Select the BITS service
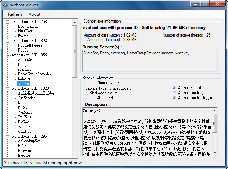The height and width of the screenshot is (169, 228). coord(22,146)
